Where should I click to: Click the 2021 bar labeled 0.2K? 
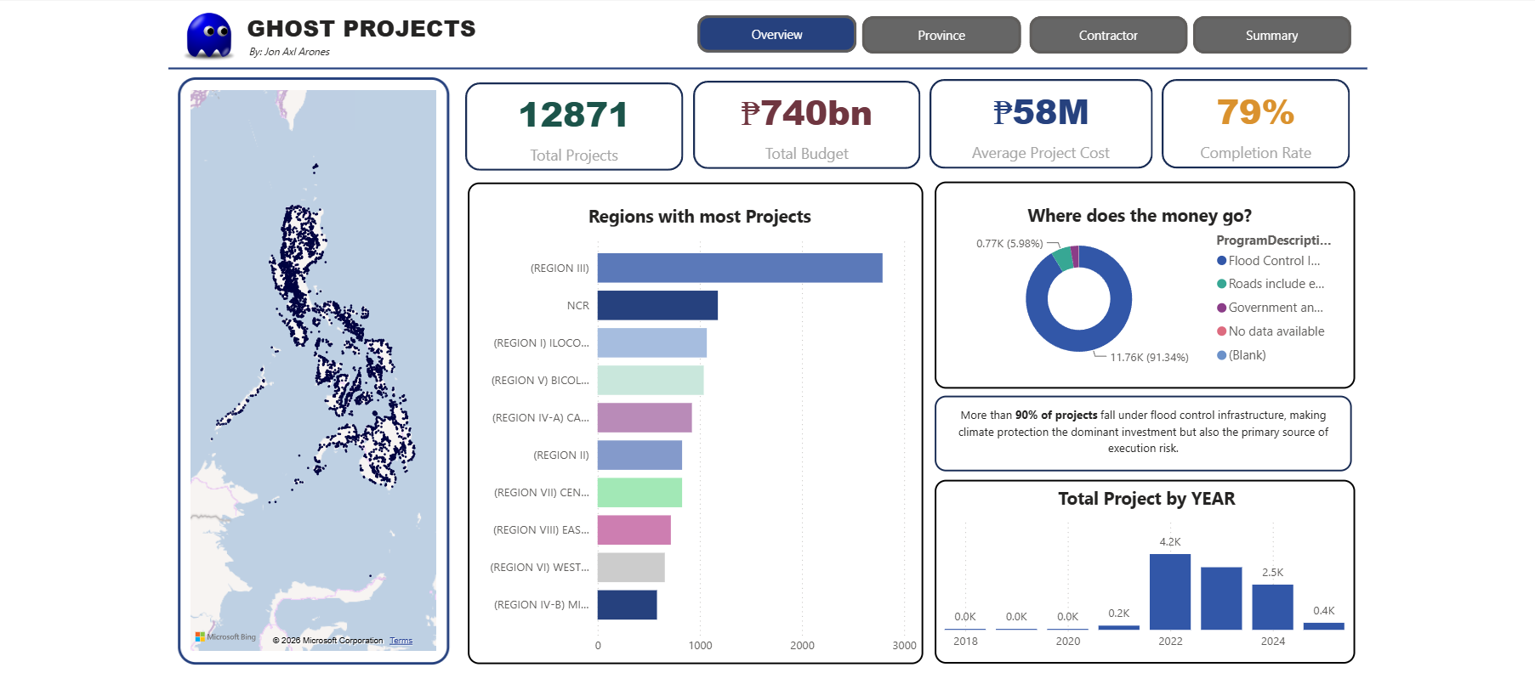click(1119, 627)
